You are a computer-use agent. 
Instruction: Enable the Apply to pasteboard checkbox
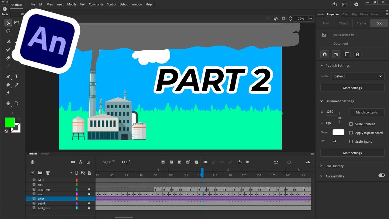coord(351,133)
